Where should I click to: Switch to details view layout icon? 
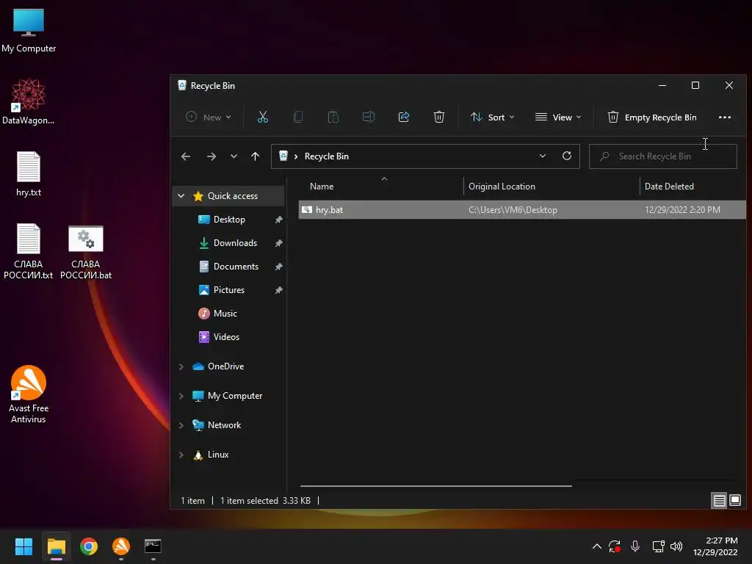pyautogui.click(x=719, y=500)
